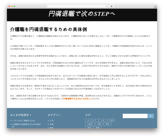Click the footer Search input field
Screen dimensions: 164x138
click(135, 116)
